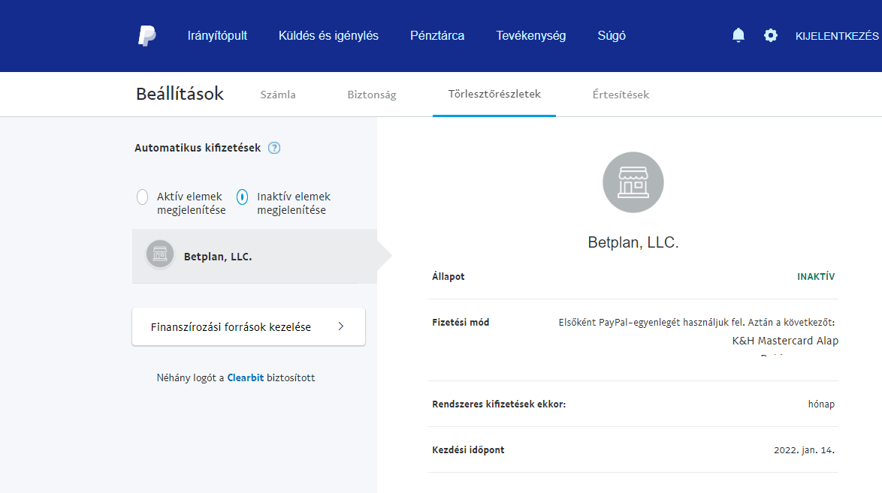Select Inaktív elemek megjelenítése radio button
882x493 pixels.
click(242, 197)
